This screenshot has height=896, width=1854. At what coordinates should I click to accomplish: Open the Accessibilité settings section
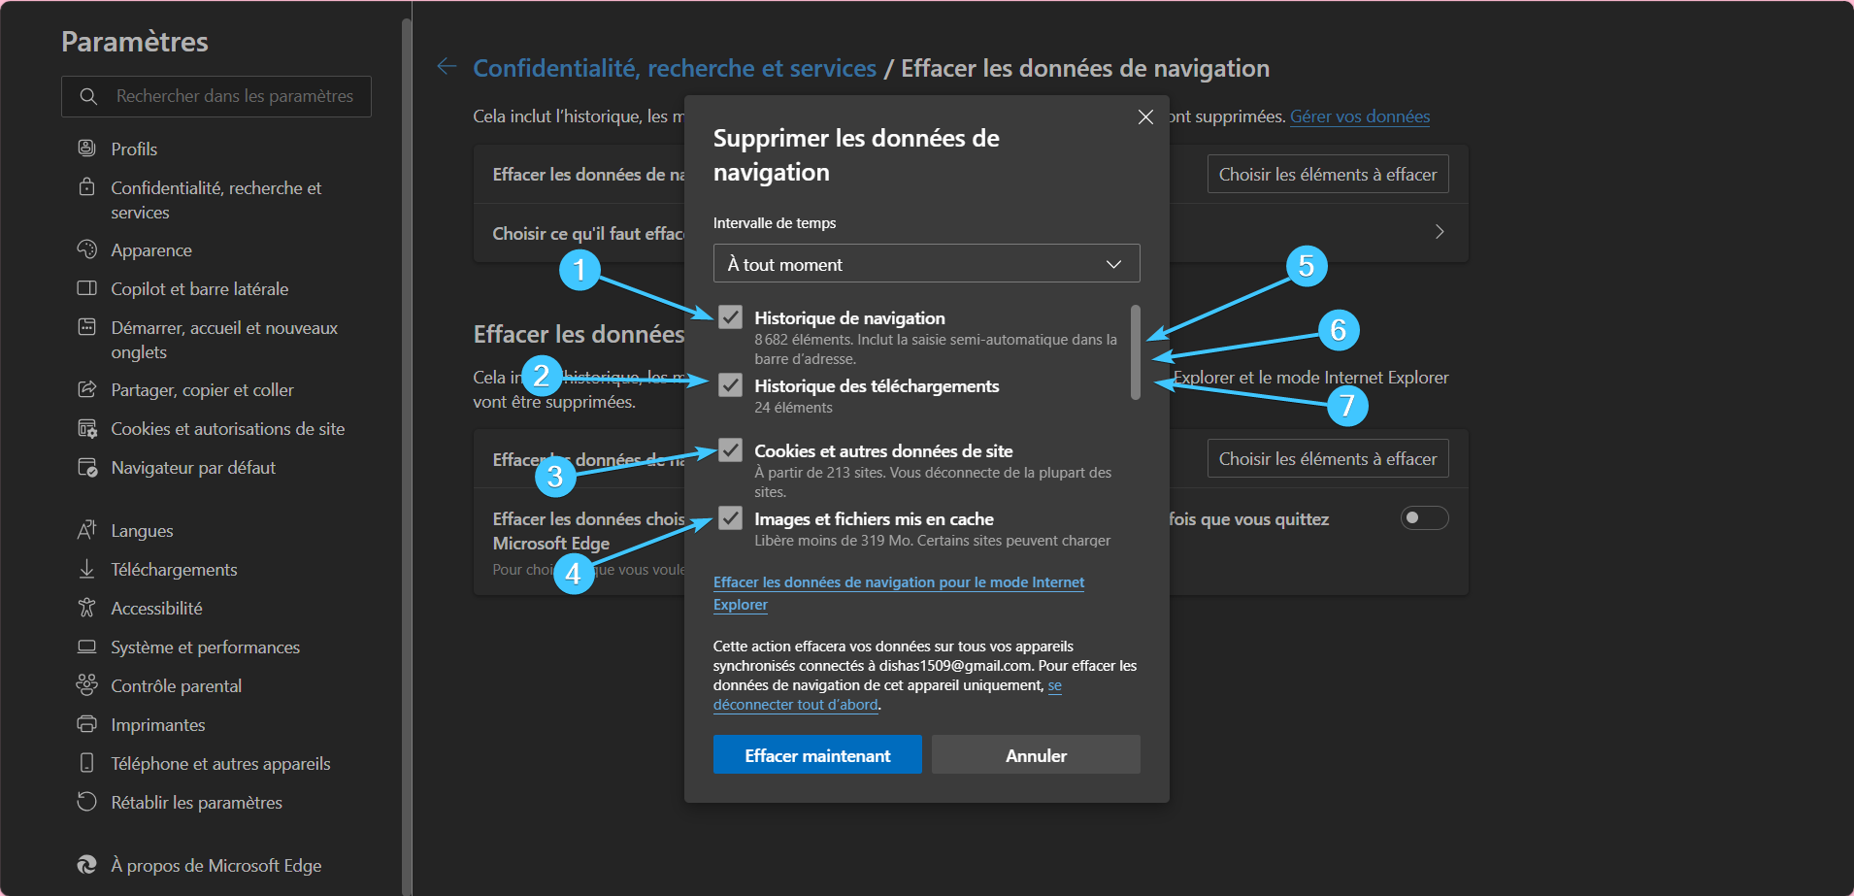pyautogui.click(x=156, y=608)
